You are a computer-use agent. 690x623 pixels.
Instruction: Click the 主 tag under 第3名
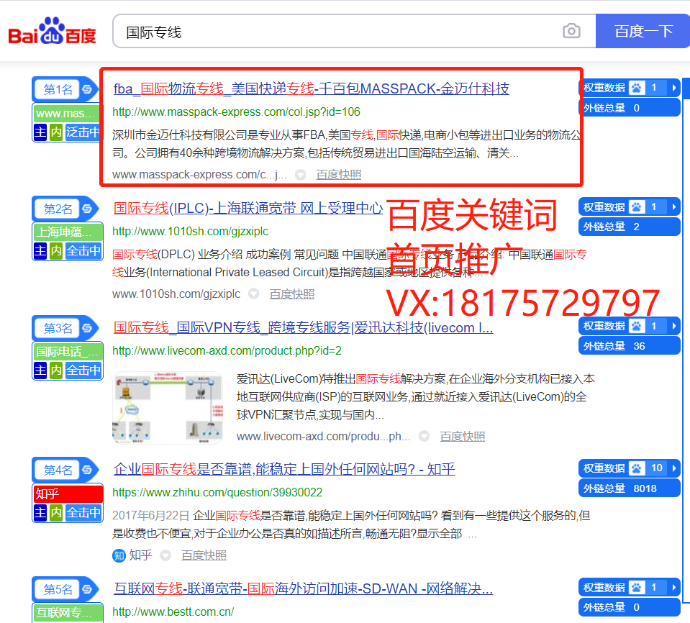point(40,370)
